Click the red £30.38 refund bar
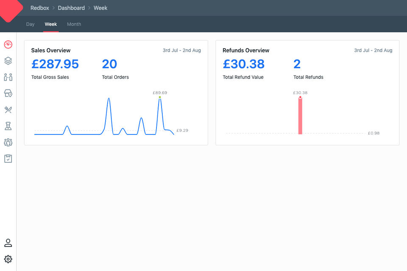This screenshot has width=407, height=271. click(x=300, y=115)
